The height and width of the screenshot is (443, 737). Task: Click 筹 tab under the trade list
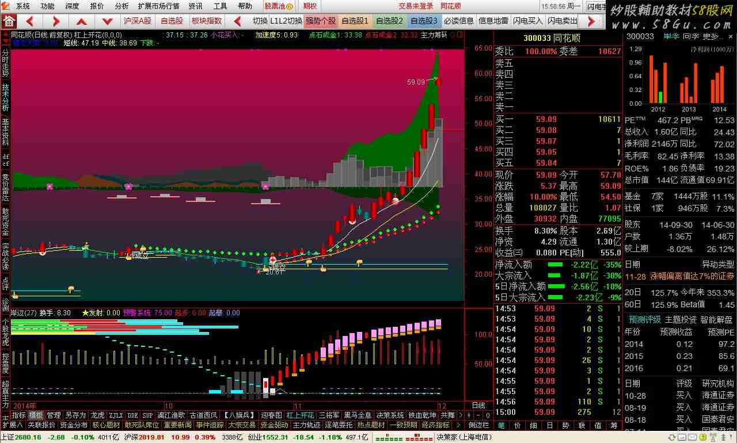click(x=614, y=425)
